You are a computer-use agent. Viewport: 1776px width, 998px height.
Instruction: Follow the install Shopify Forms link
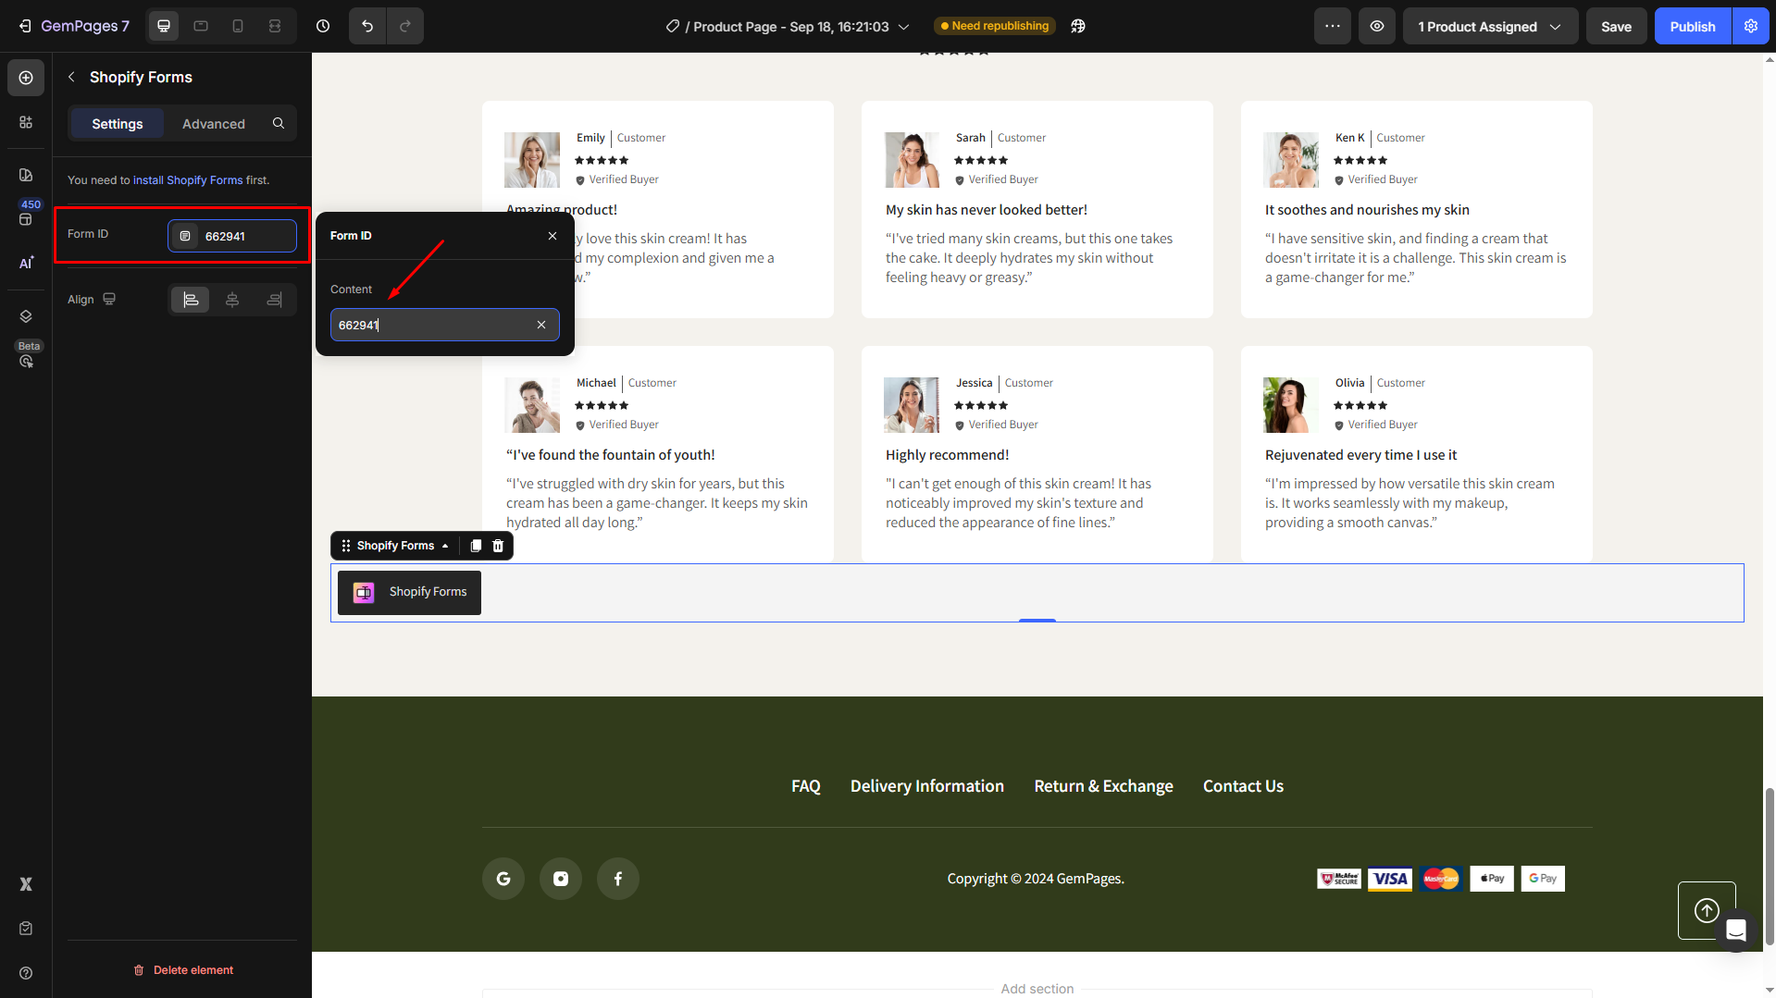point(188,180)
